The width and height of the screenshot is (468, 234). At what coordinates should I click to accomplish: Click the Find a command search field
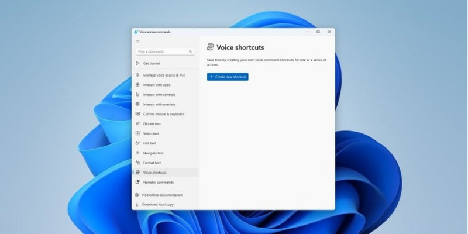click(x=165, y=51)
